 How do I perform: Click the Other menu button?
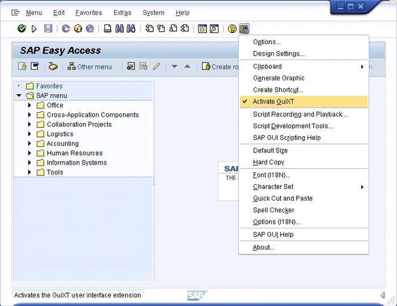(90, 66)
